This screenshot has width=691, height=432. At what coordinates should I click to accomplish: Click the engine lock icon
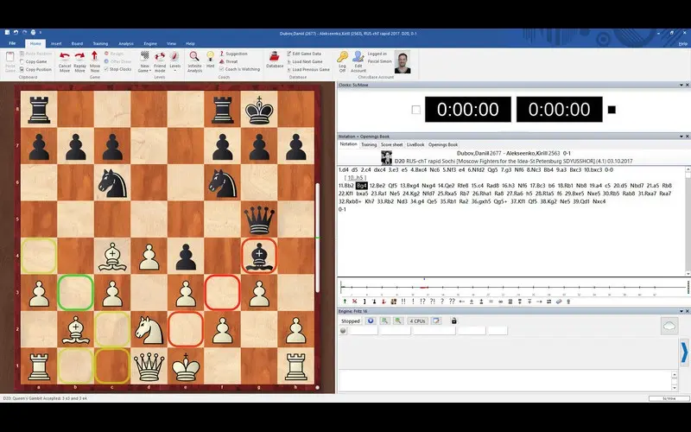[454, 321]
